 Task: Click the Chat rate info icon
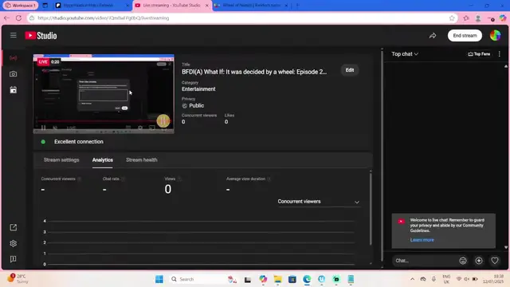click(x=123, y=179)
